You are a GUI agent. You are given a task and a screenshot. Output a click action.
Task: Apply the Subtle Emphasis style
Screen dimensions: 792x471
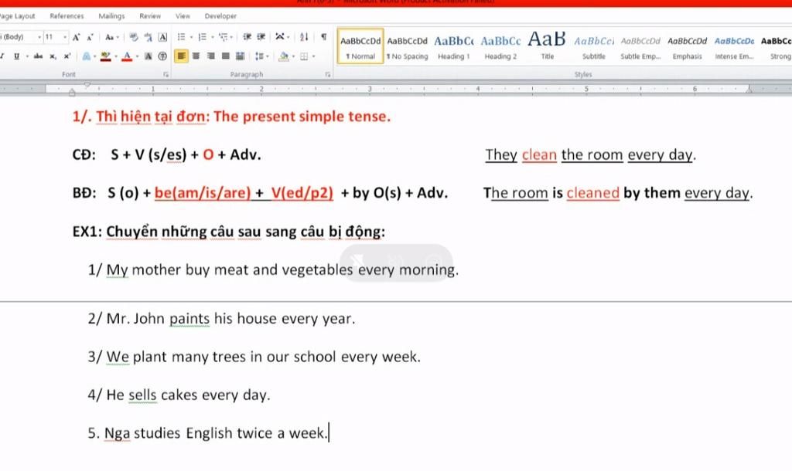pos(640,46)
